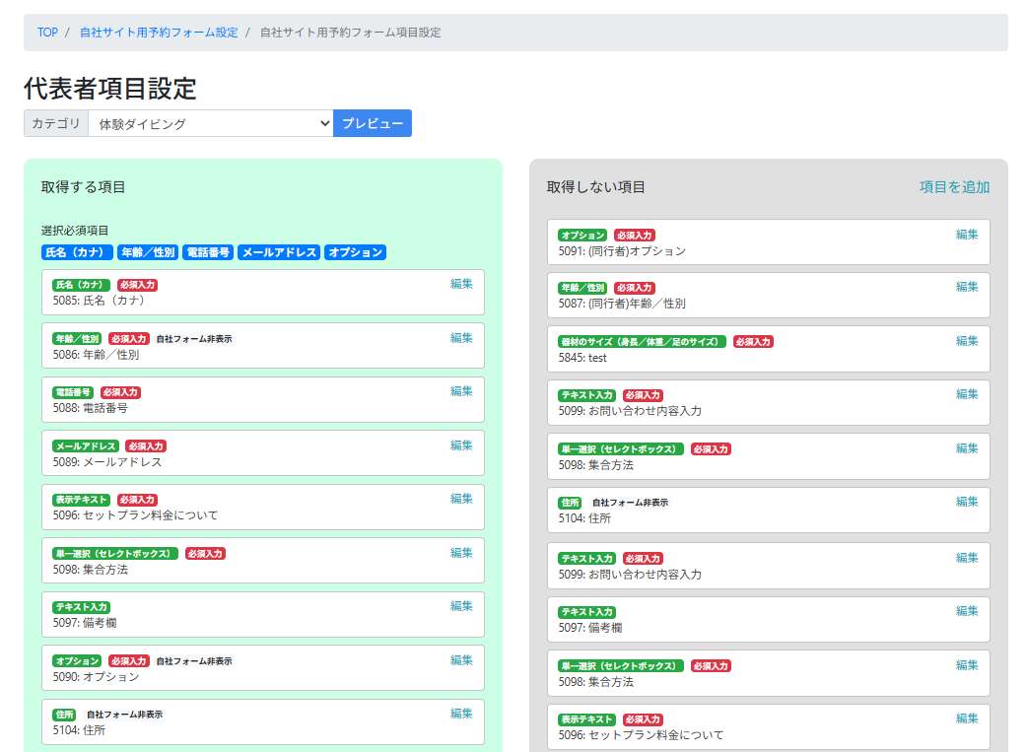Click 編集 for 5086 年齢／性別
Screen dimensions: 1027x752
pos(461,338)
